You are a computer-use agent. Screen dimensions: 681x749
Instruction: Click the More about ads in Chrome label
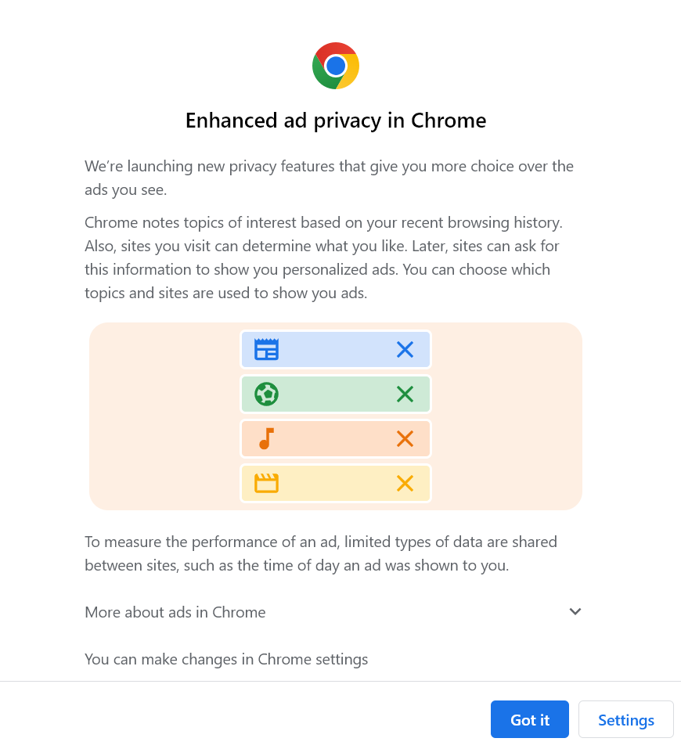175,612
